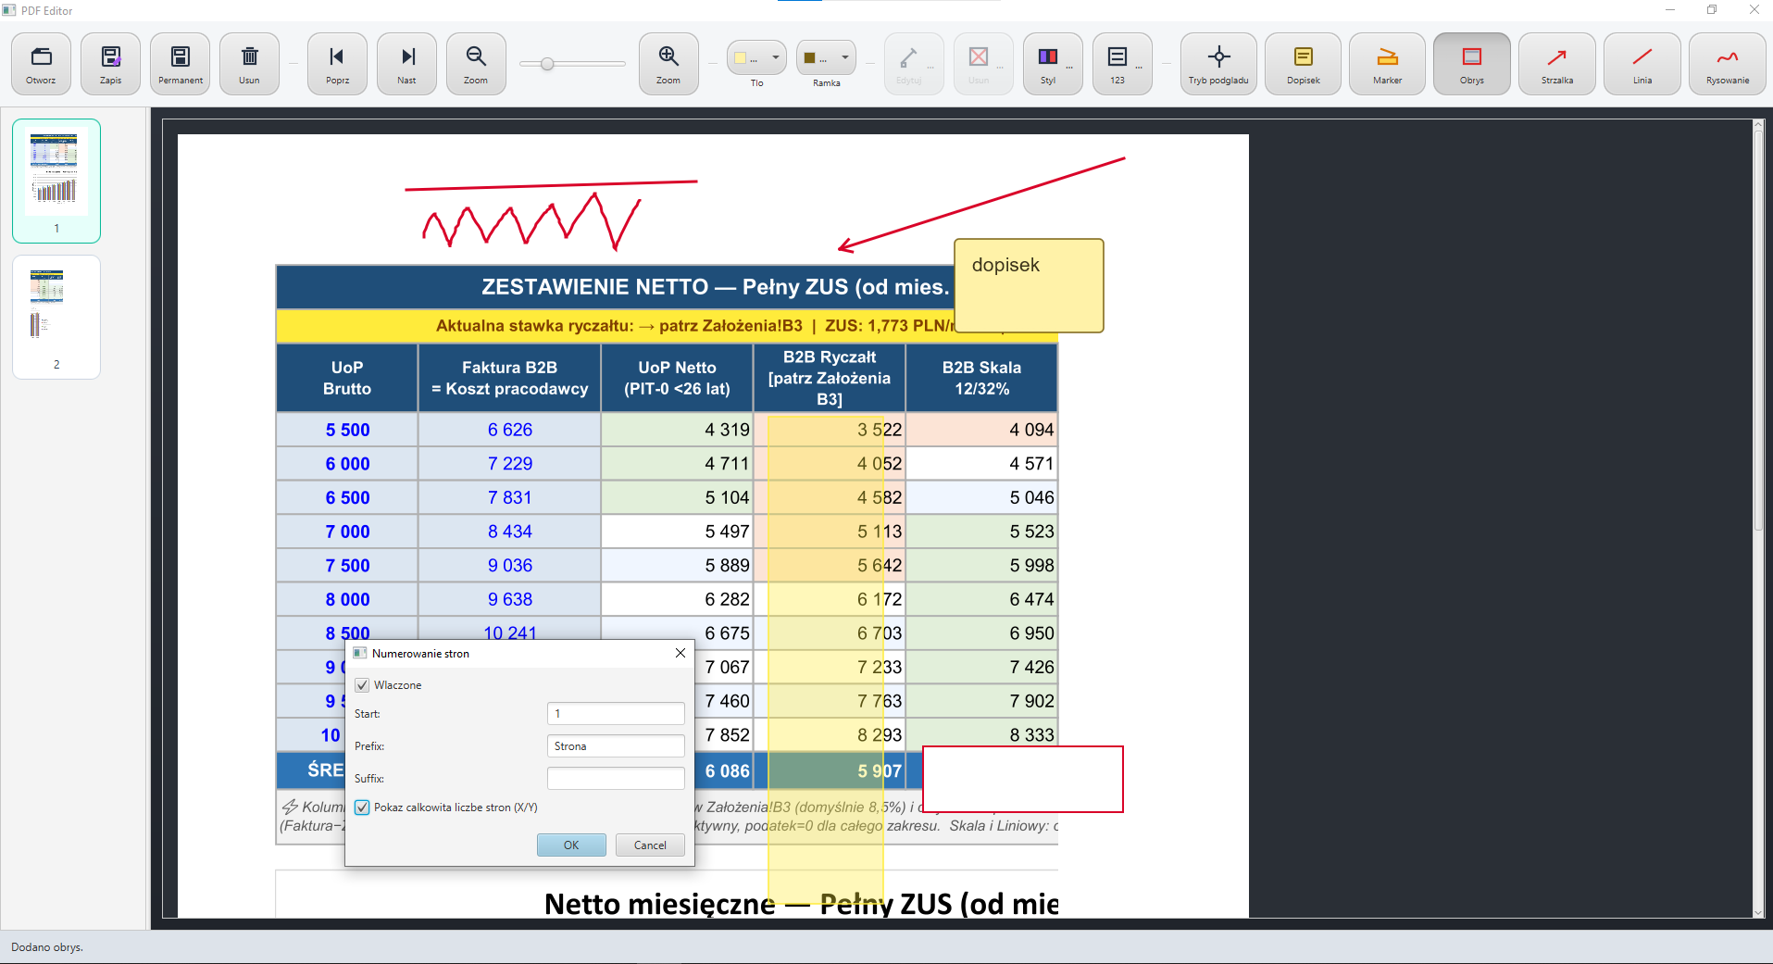Toggle the show total page count checkbox
Viewport: 1773px width, 964px height.
(362, 808)
